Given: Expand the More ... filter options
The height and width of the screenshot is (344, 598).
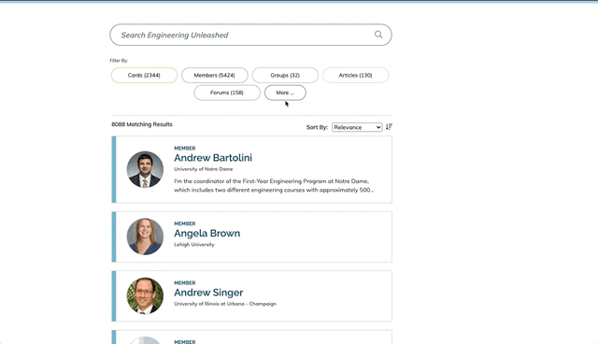Looking at the screenshot, I should click(285, 93).
